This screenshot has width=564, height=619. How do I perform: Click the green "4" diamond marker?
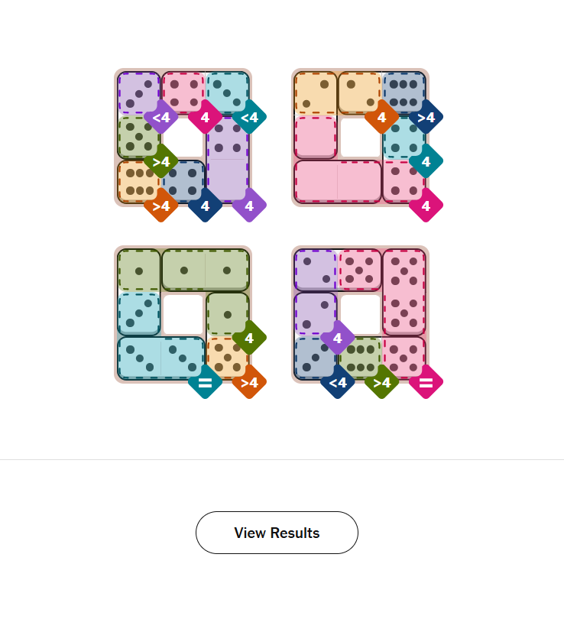click(x=249, y=337)
